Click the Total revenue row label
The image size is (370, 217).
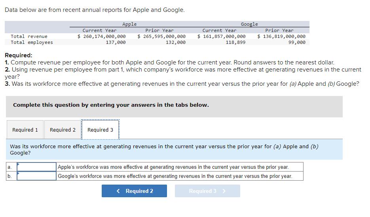tap(29, 36)
